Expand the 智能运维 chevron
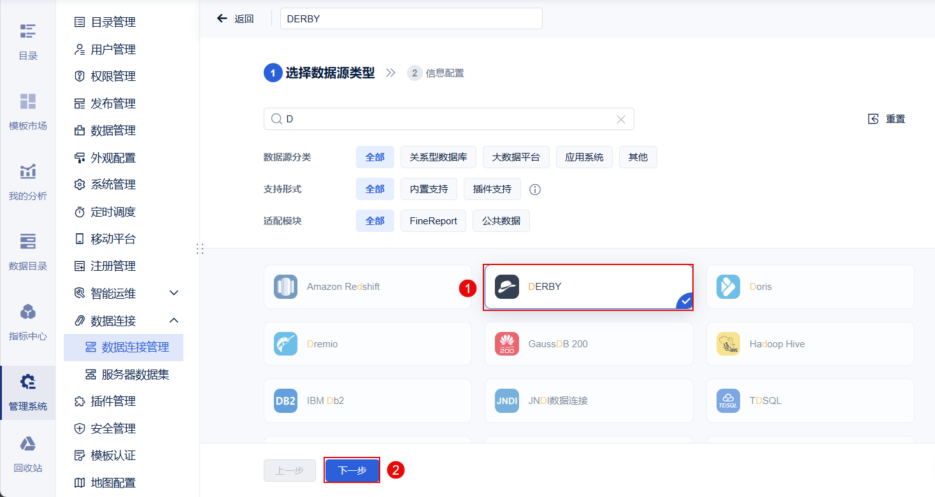 [174, 293]
